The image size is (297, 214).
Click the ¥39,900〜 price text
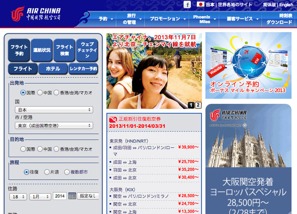188,147
